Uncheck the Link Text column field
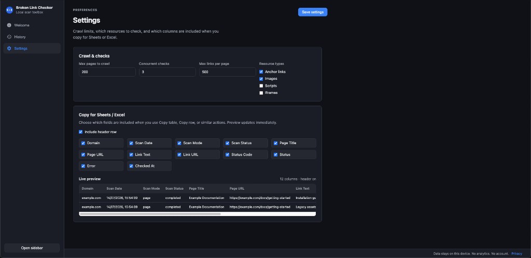The width and height of the screenshot is (531, 258). pyautogui.click(x=131, y=154)
